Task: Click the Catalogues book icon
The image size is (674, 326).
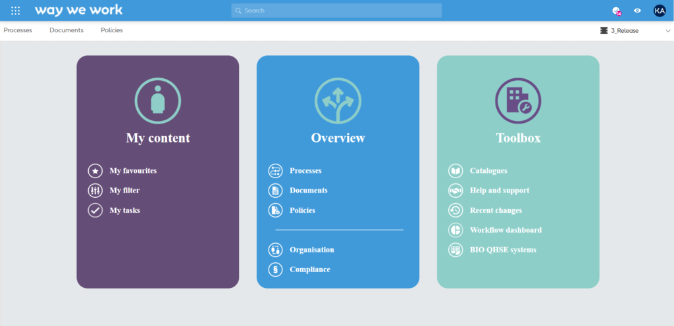Action: click(x=455, y=171)
